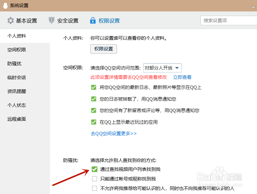This screenshot has height=194, width=257.
Task: Click the 系统设置 window title text
Action: click(19, 6)
